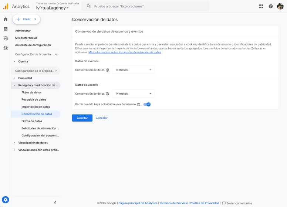Click Cuenta de Prueba breadcrumb

[x=69, y=3]
